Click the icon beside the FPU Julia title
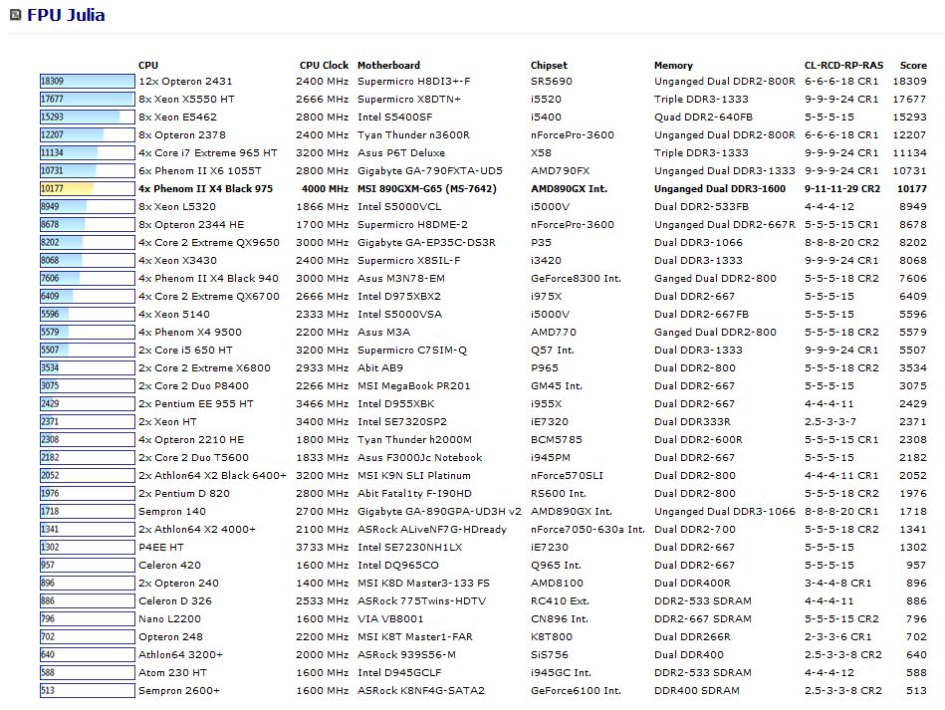The width and height of the screenshot is (945, 710). pyautogui.click(x=16, y=15)
